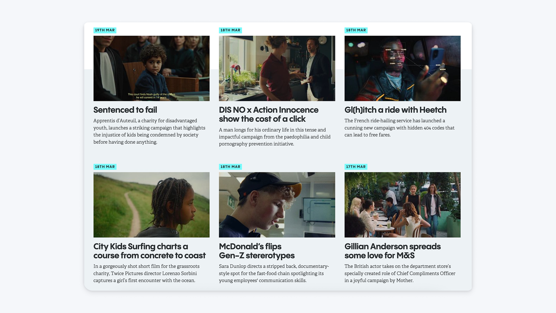Screen dimensions: 556x313
Task: Open the Sentenced to fail courtroom thumbnail
Action: pyautogui.click(x=151, y=68)
